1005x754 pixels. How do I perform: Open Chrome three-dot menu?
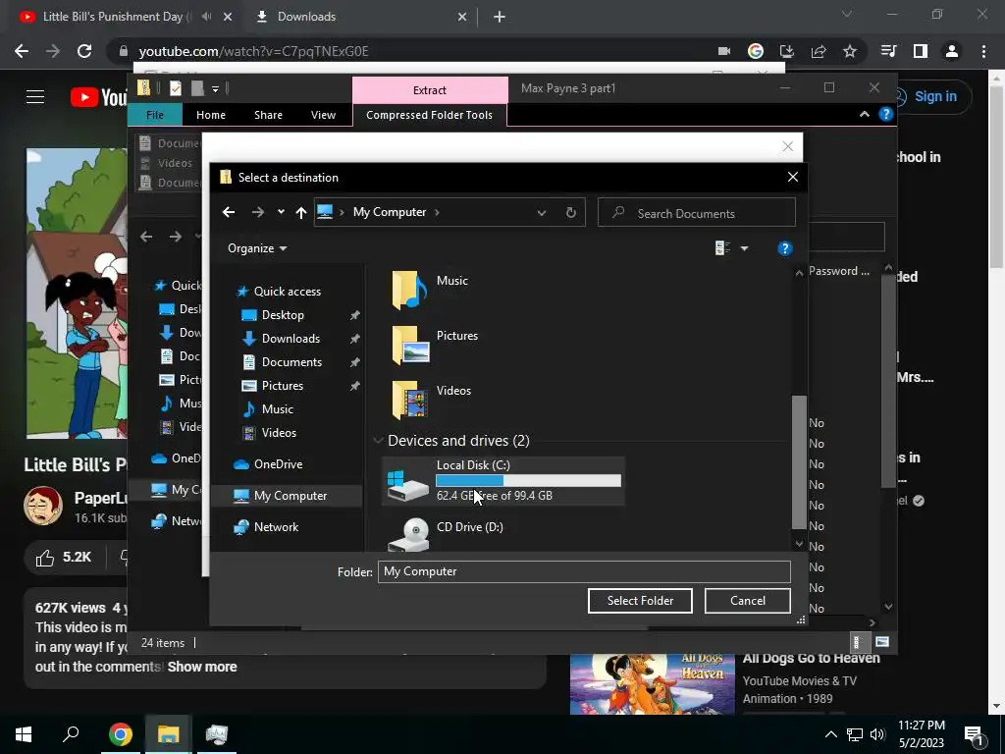tap(983, 51)
